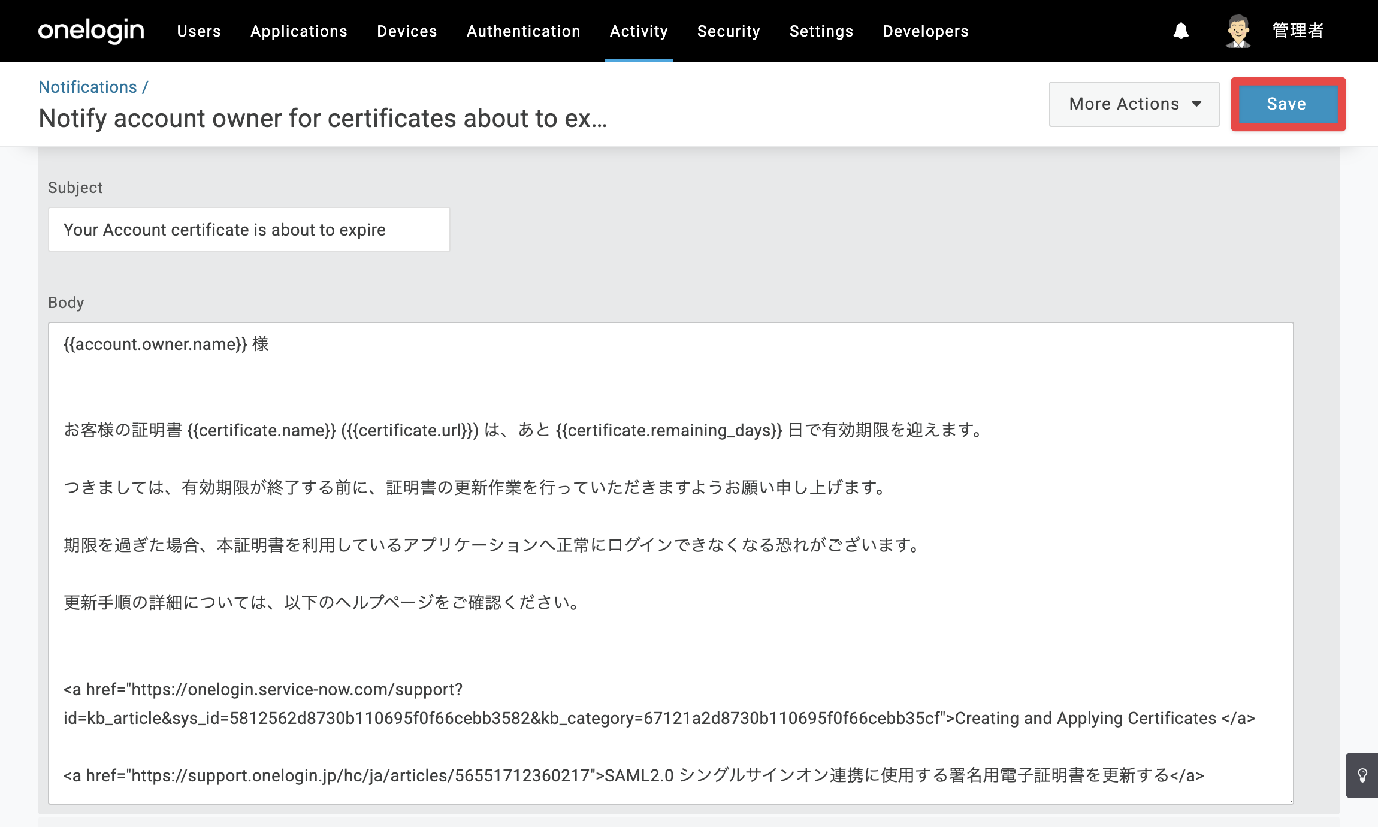Open the Devices menu

[x=407, y=31]
